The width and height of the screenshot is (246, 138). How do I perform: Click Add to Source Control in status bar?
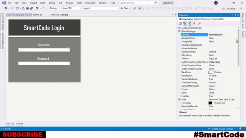[x=222, y=129]
